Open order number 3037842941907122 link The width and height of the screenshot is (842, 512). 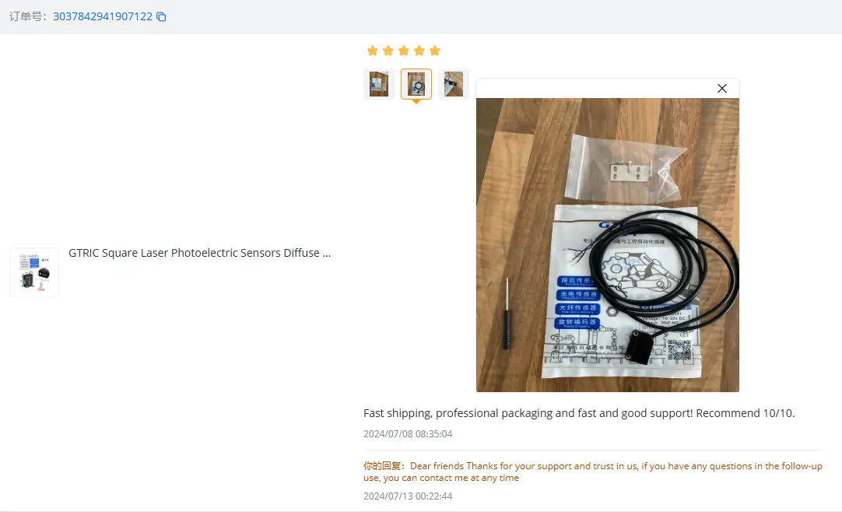point(103,16)
